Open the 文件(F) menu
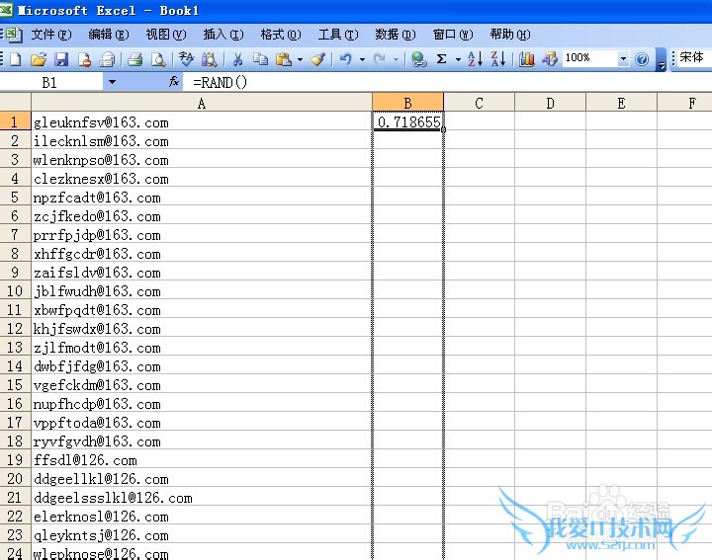This screenshot has width=712, height=560. tap(50, 35)
